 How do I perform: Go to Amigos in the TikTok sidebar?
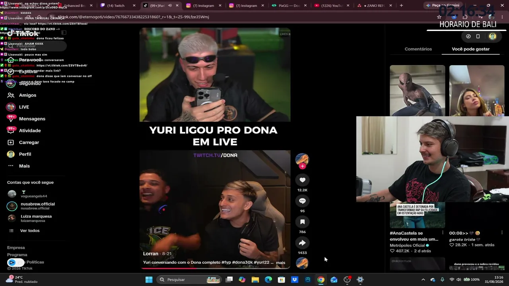click(x=22, y=95)
